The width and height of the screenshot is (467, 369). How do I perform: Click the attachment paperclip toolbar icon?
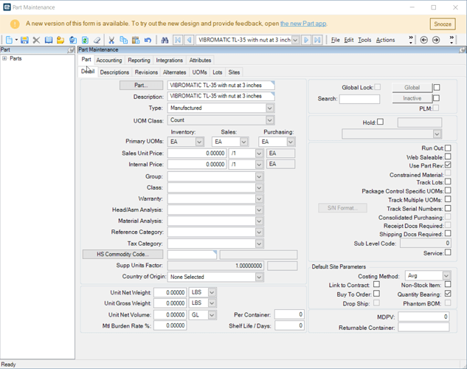[x=73, y=40]
